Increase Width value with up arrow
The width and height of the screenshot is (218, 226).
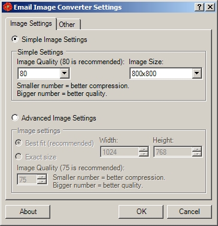coord(143,149)
